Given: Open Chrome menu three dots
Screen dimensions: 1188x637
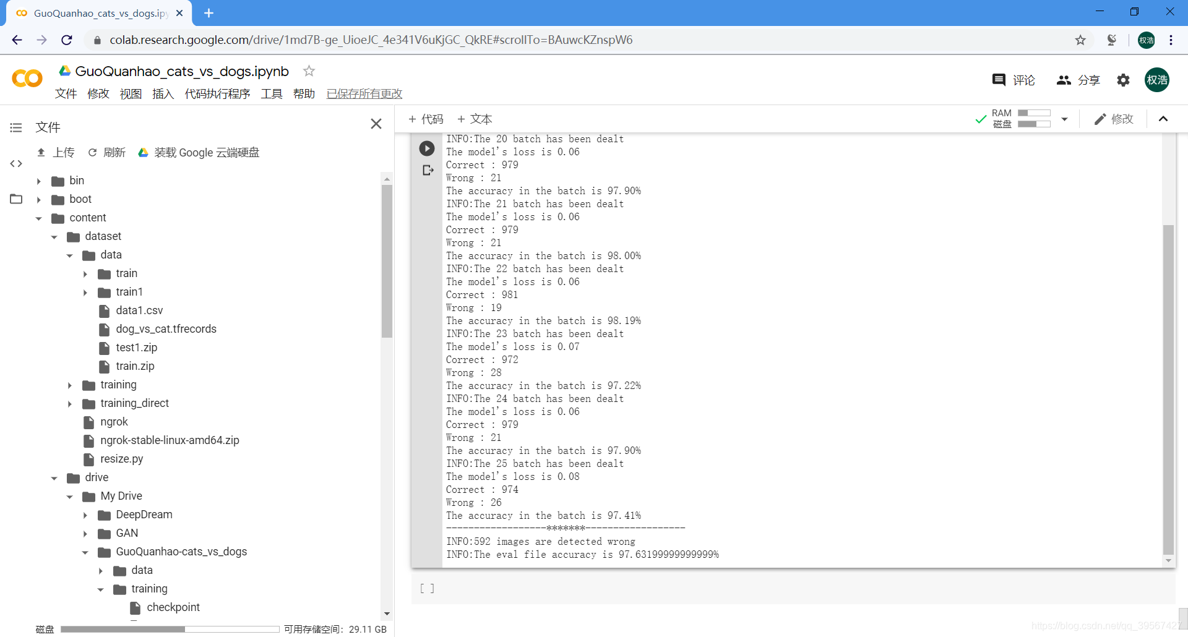Looking at the screenshot, I should click(x=1171, y=40).
